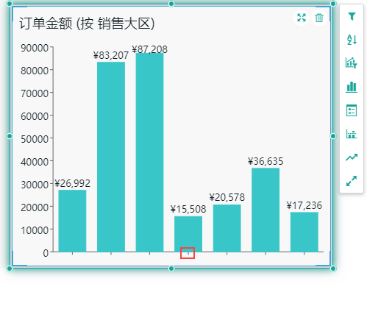367x309 pixels.
Task: Click the filter funnel icon
Action: tap(352, 16)
